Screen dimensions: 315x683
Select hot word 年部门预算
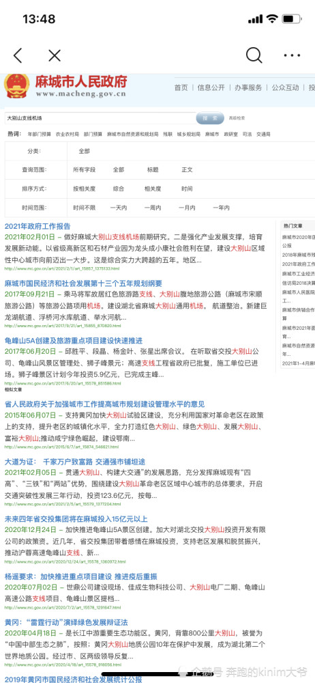click(x=39, y=135)
